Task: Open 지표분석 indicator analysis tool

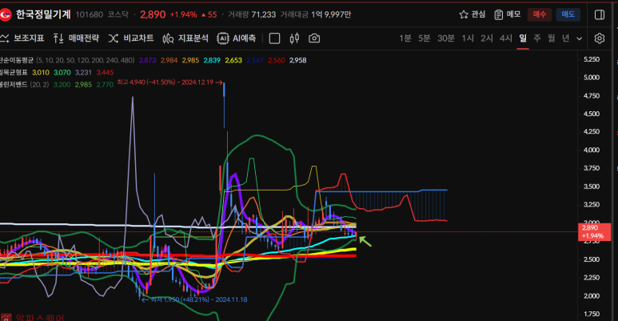Action: pyautogui.click(x=185, y=38)
